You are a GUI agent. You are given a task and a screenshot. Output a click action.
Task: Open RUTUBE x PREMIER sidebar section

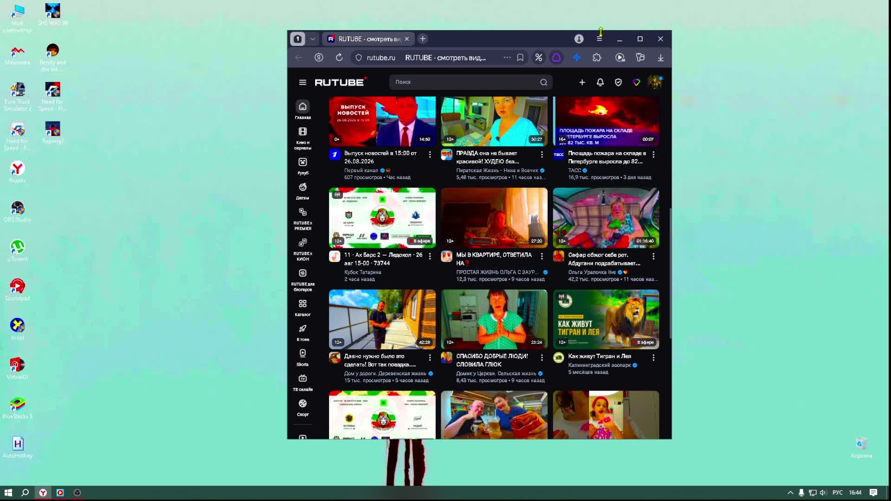pyautogui.click(x=303, y=219)
